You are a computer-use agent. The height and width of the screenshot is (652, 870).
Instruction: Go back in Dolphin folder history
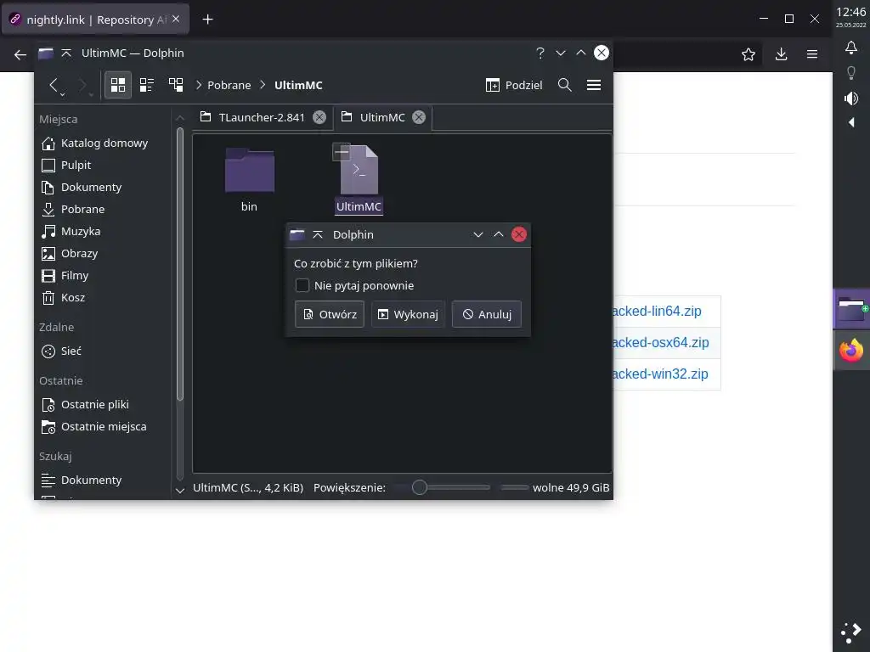coord(54,85)
